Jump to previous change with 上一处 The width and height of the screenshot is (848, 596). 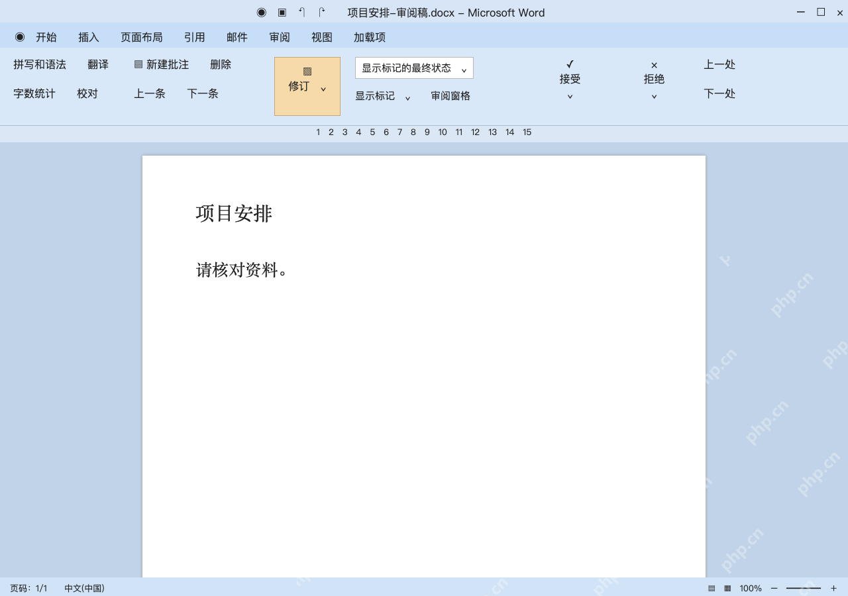[x=719, y=64]
